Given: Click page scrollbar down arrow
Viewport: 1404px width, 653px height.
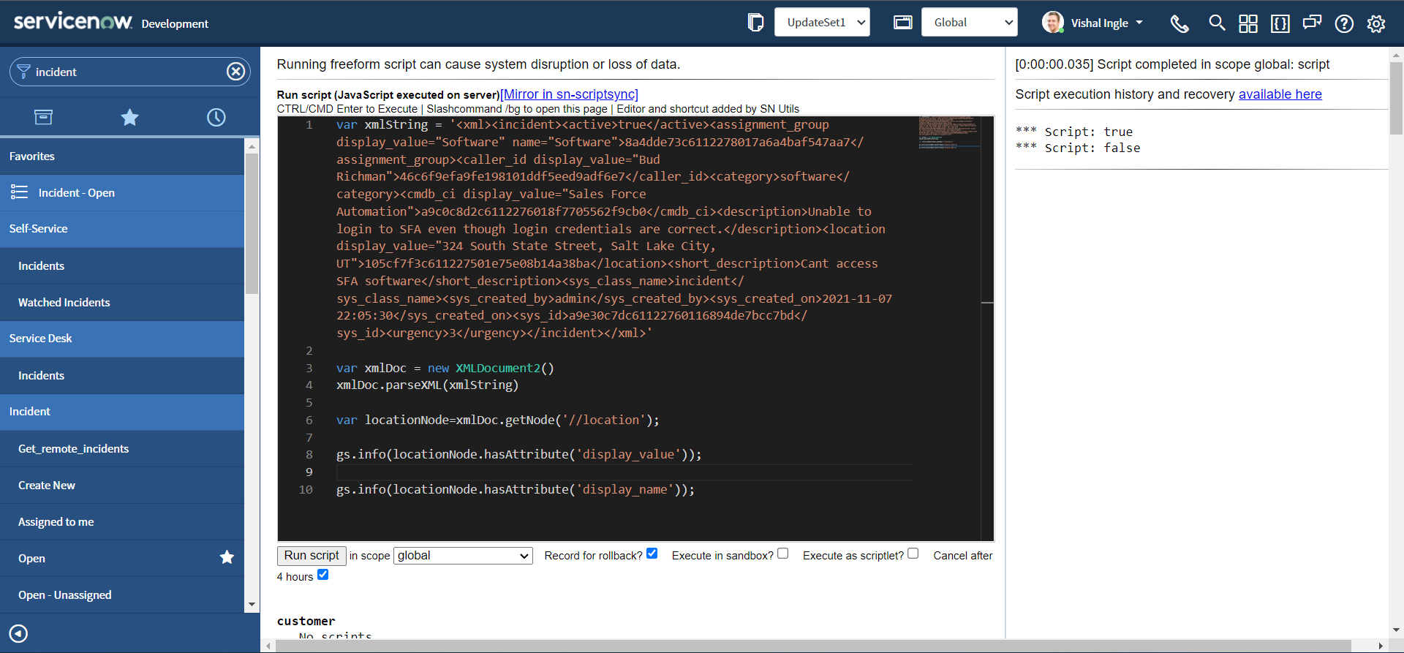Looking at the screenshot, I should [x=1396, y=630].
